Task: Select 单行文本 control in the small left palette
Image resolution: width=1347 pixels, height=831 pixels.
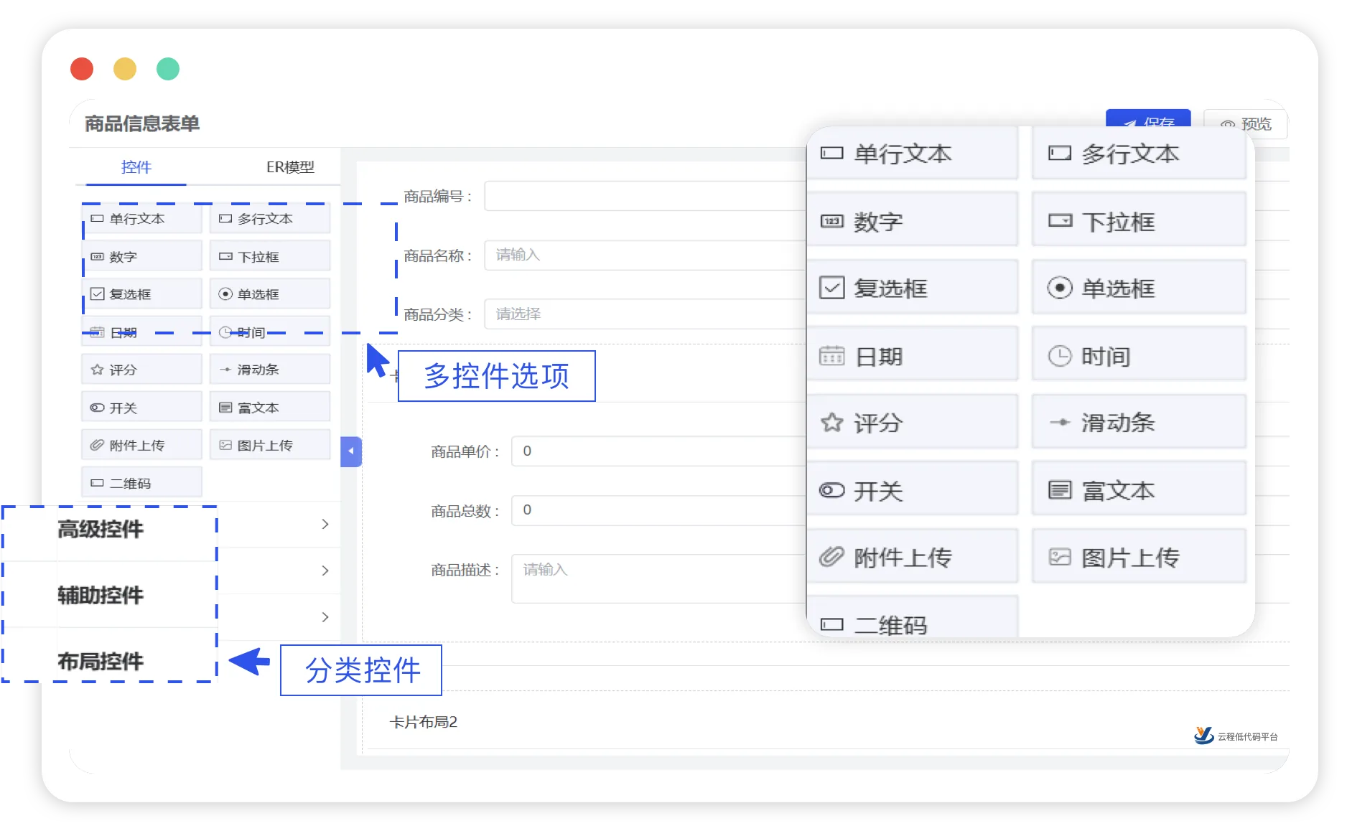Action: point(142,219)
